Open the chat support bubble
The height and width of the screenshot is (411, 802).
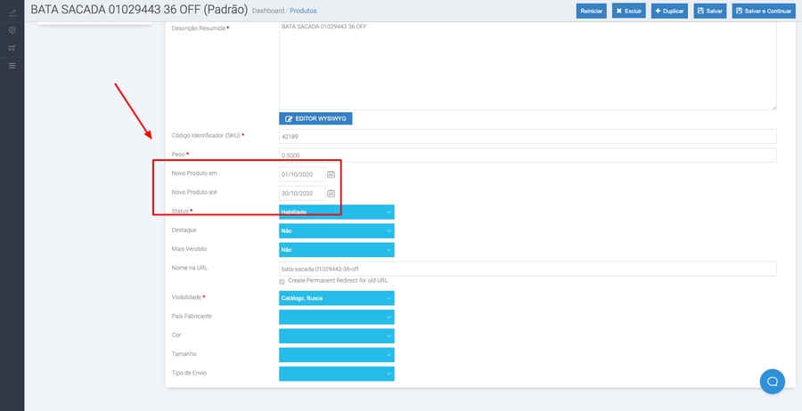click(772, 381)
